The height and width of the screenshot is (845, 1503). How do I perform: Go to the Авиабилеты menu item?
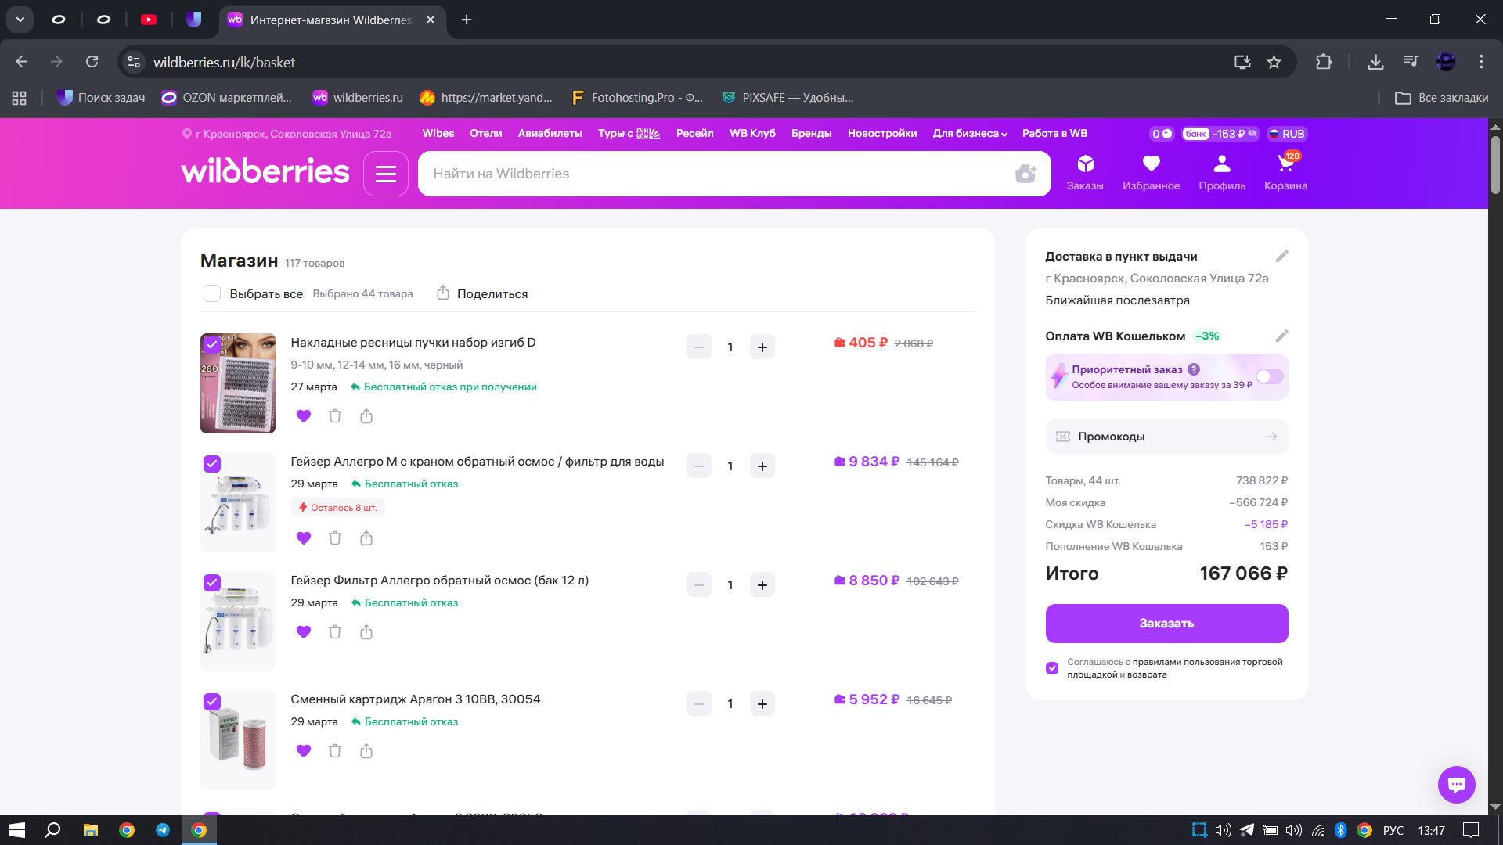tap(550, 134)
